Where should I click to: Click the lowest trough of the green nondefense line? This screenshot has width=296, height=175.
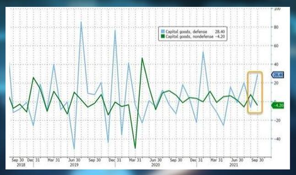point(135,148)
